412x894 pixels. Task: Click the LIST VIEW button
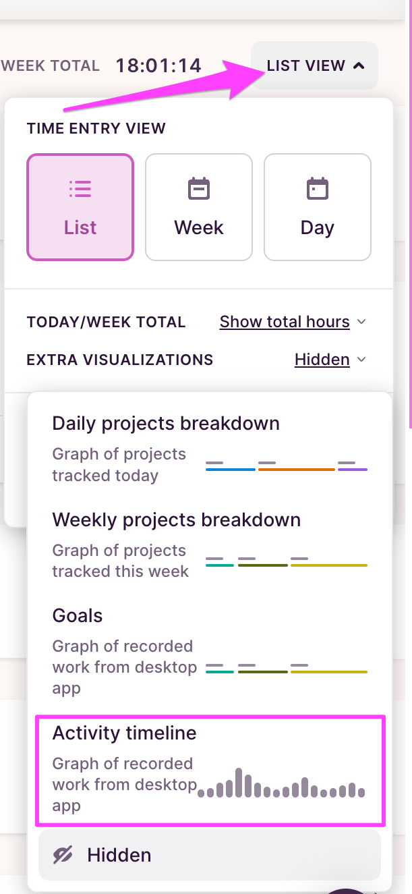[x=314, y=65]
